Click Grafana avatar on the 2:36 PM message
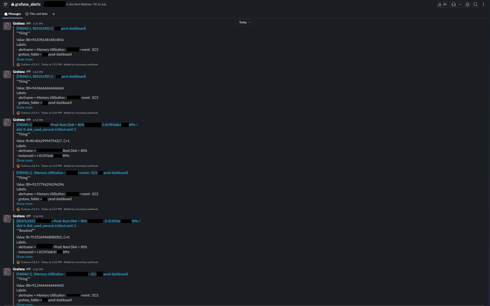This screenshot has height=306, width=490. click(x=7, y=272)
